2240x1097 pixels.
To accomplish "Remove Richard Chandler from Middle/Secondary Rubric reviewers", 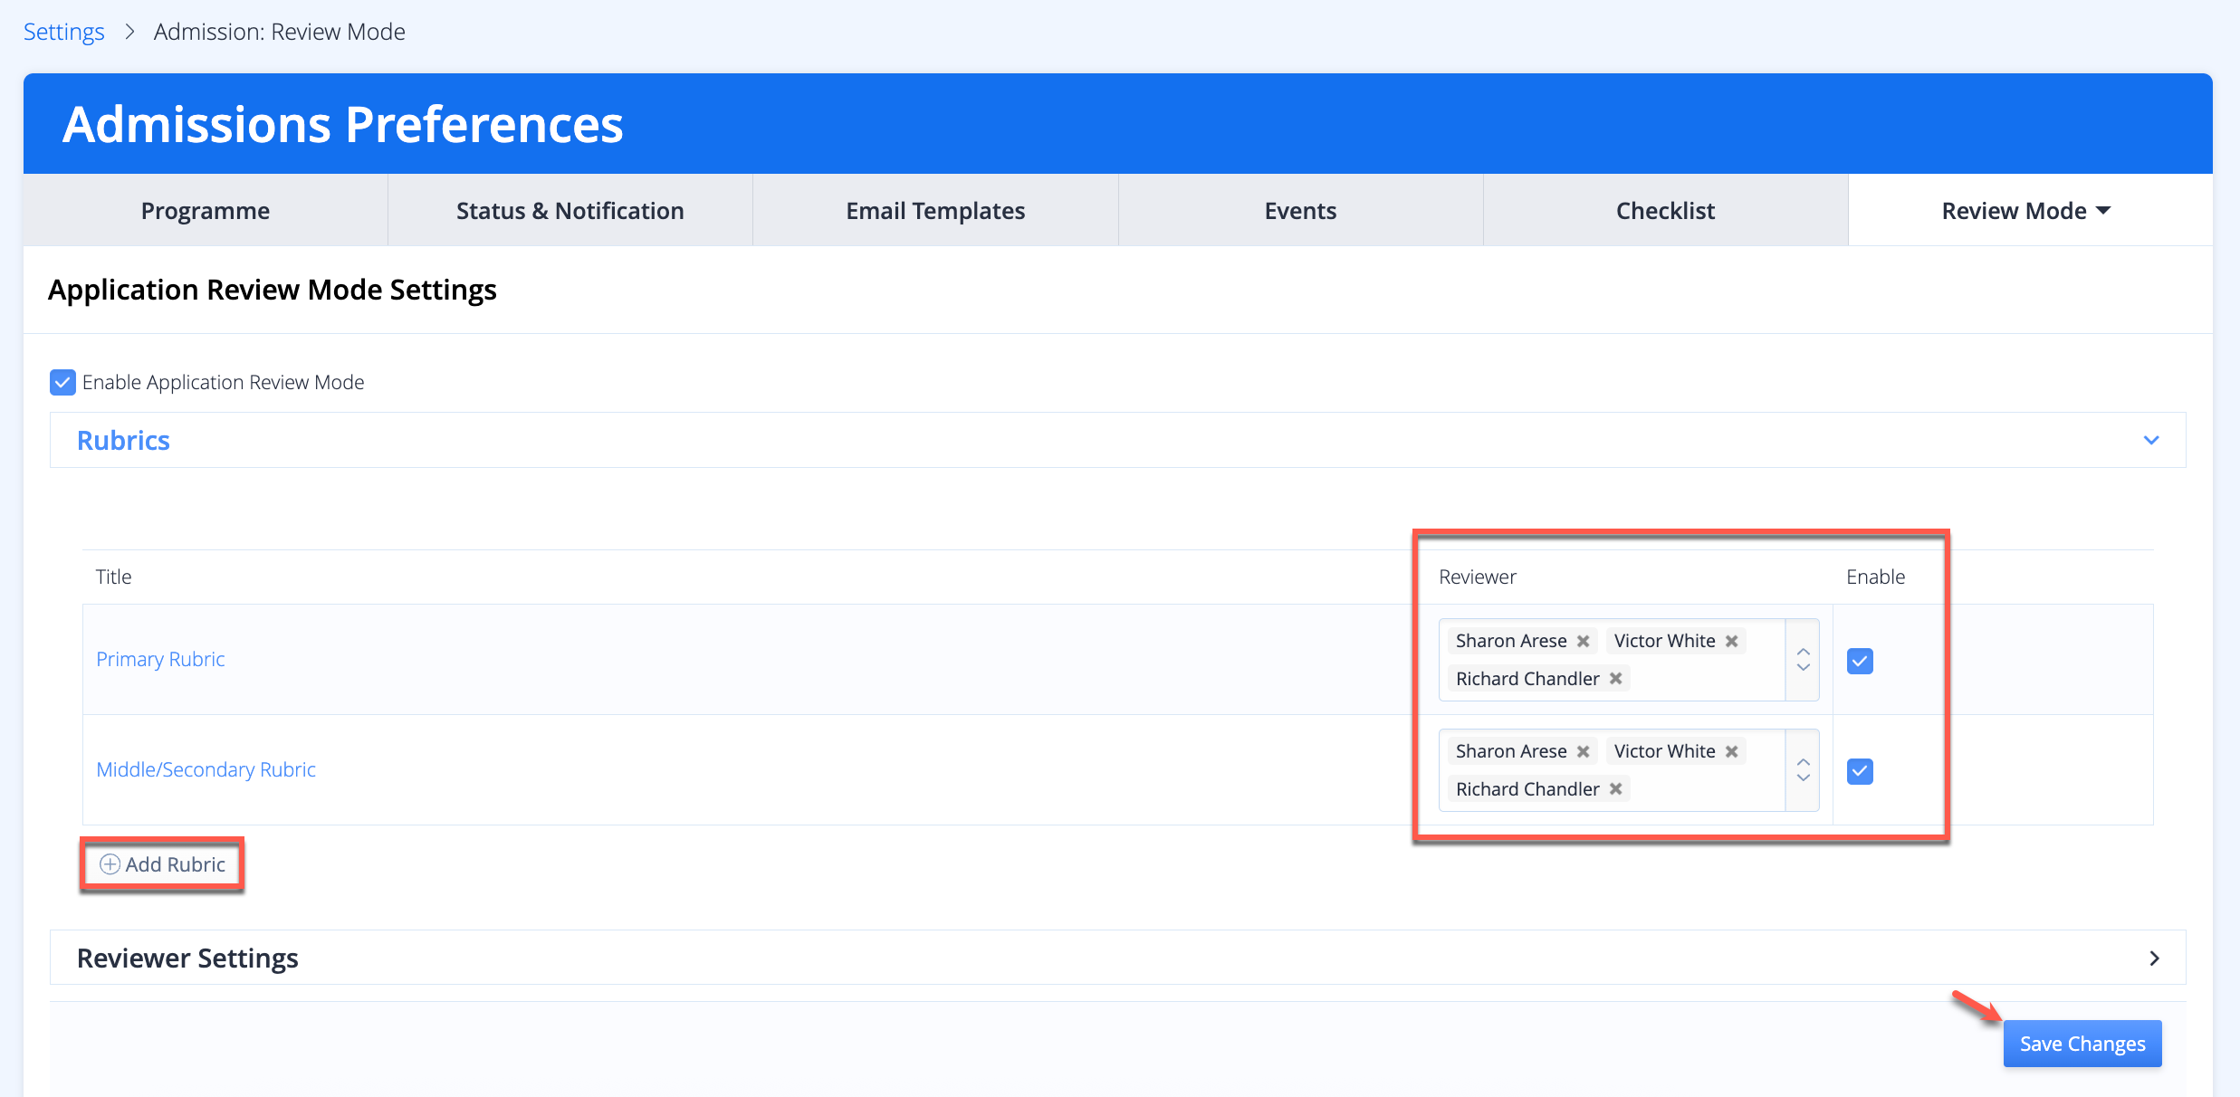I will [x=1615, y=789].
